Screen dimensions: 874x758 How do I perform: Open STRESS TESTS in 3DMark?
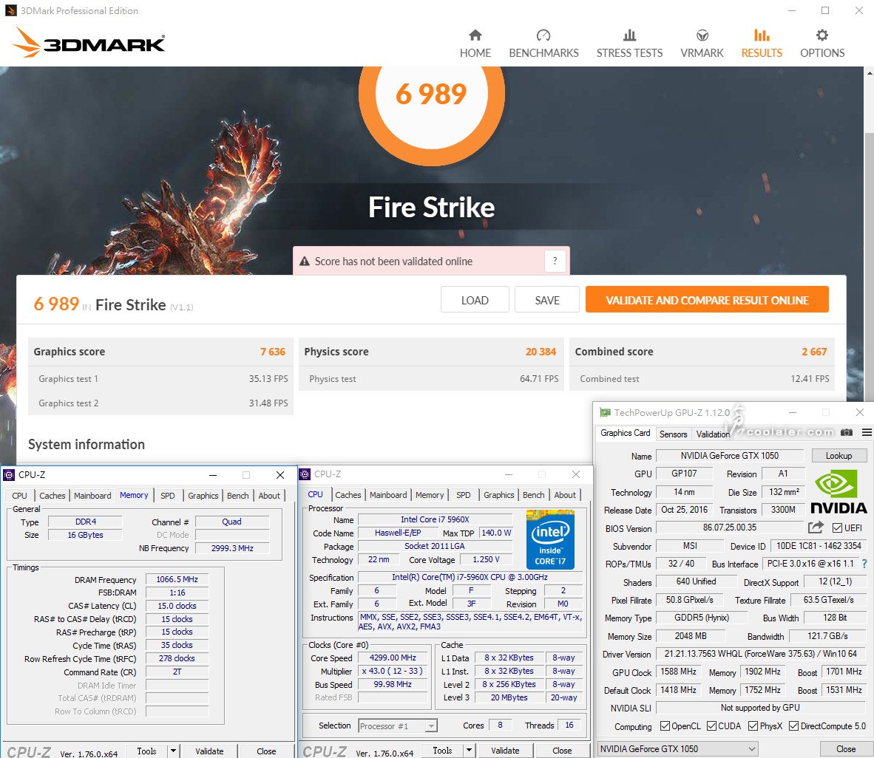pos(629,44)
